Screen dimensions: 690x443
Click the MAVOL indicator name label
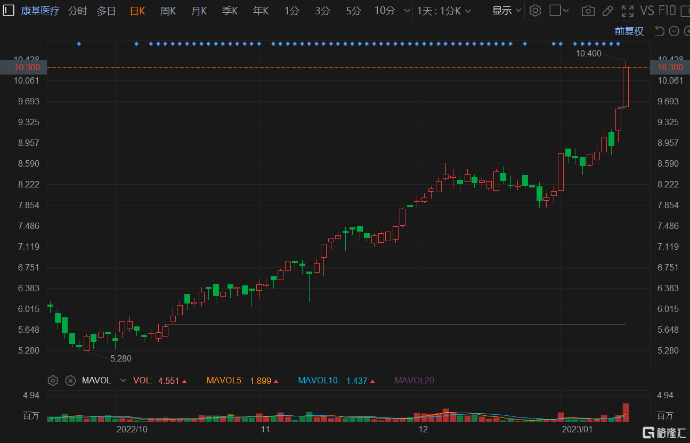click(x=96, y=381)
